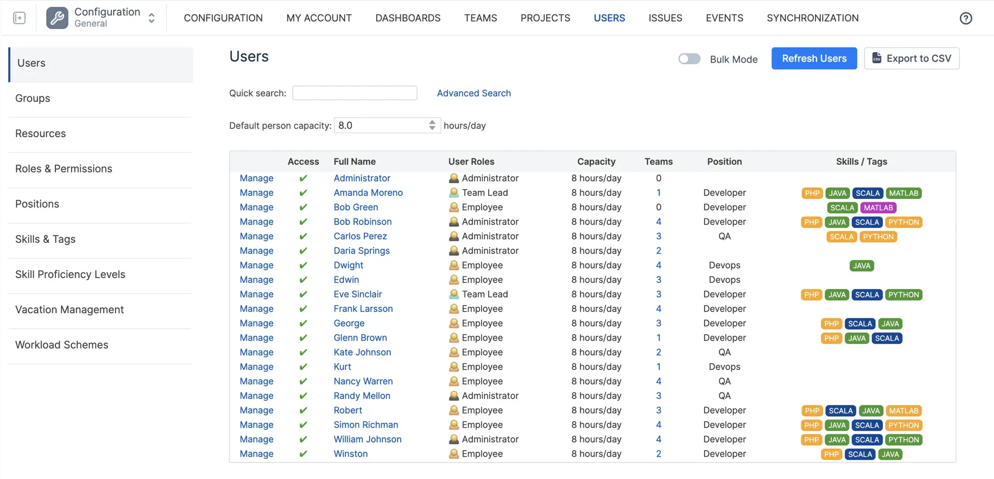The width and height of the screenshot is (994, 479).
Task: Click the access checkmark for William Johnson
Action: click(303, 439)
